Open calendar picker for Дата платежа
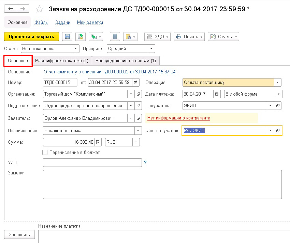The height and width of the screenshot is (243, 290). [x=217, y=94]
